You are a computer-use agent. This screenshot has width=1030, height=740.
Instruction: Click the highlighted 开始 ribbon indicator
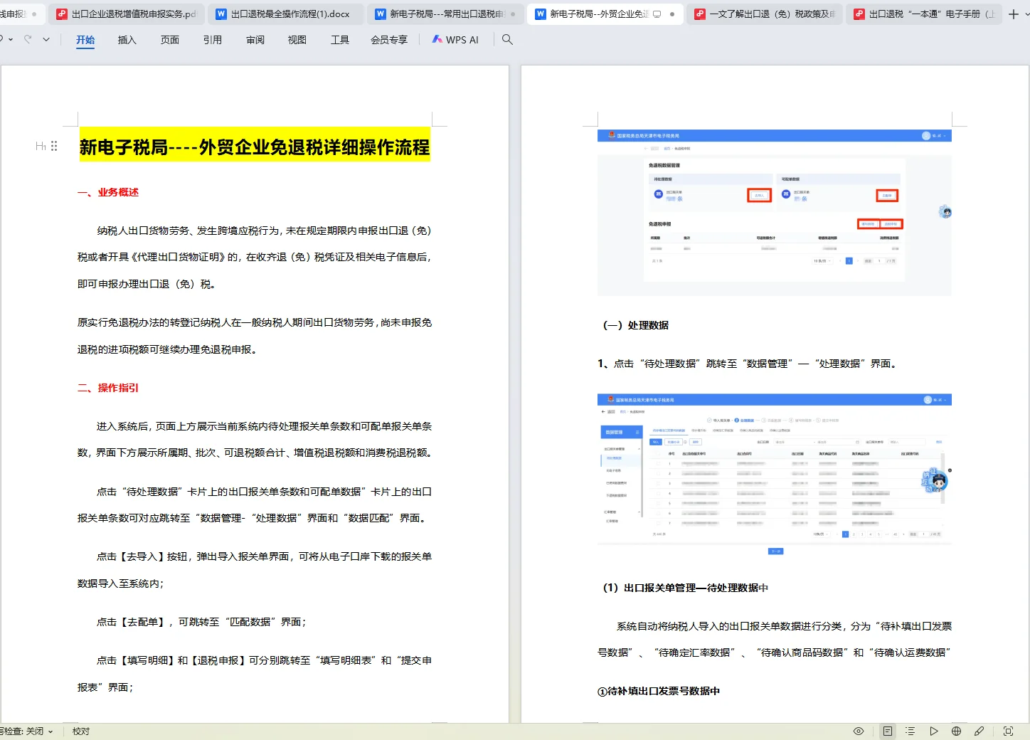tap(85, 40)
